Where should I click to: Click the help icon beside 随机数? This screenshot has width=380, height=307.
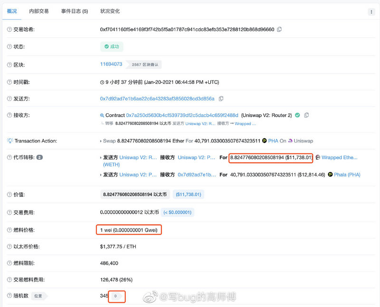tap(9, 296)
